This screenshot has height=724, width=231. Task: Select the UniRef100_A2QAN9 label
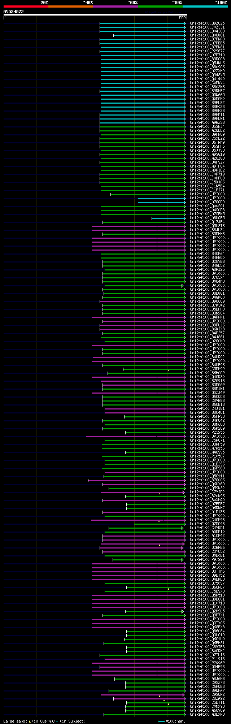pyautogui.click(x=207, y=341)
